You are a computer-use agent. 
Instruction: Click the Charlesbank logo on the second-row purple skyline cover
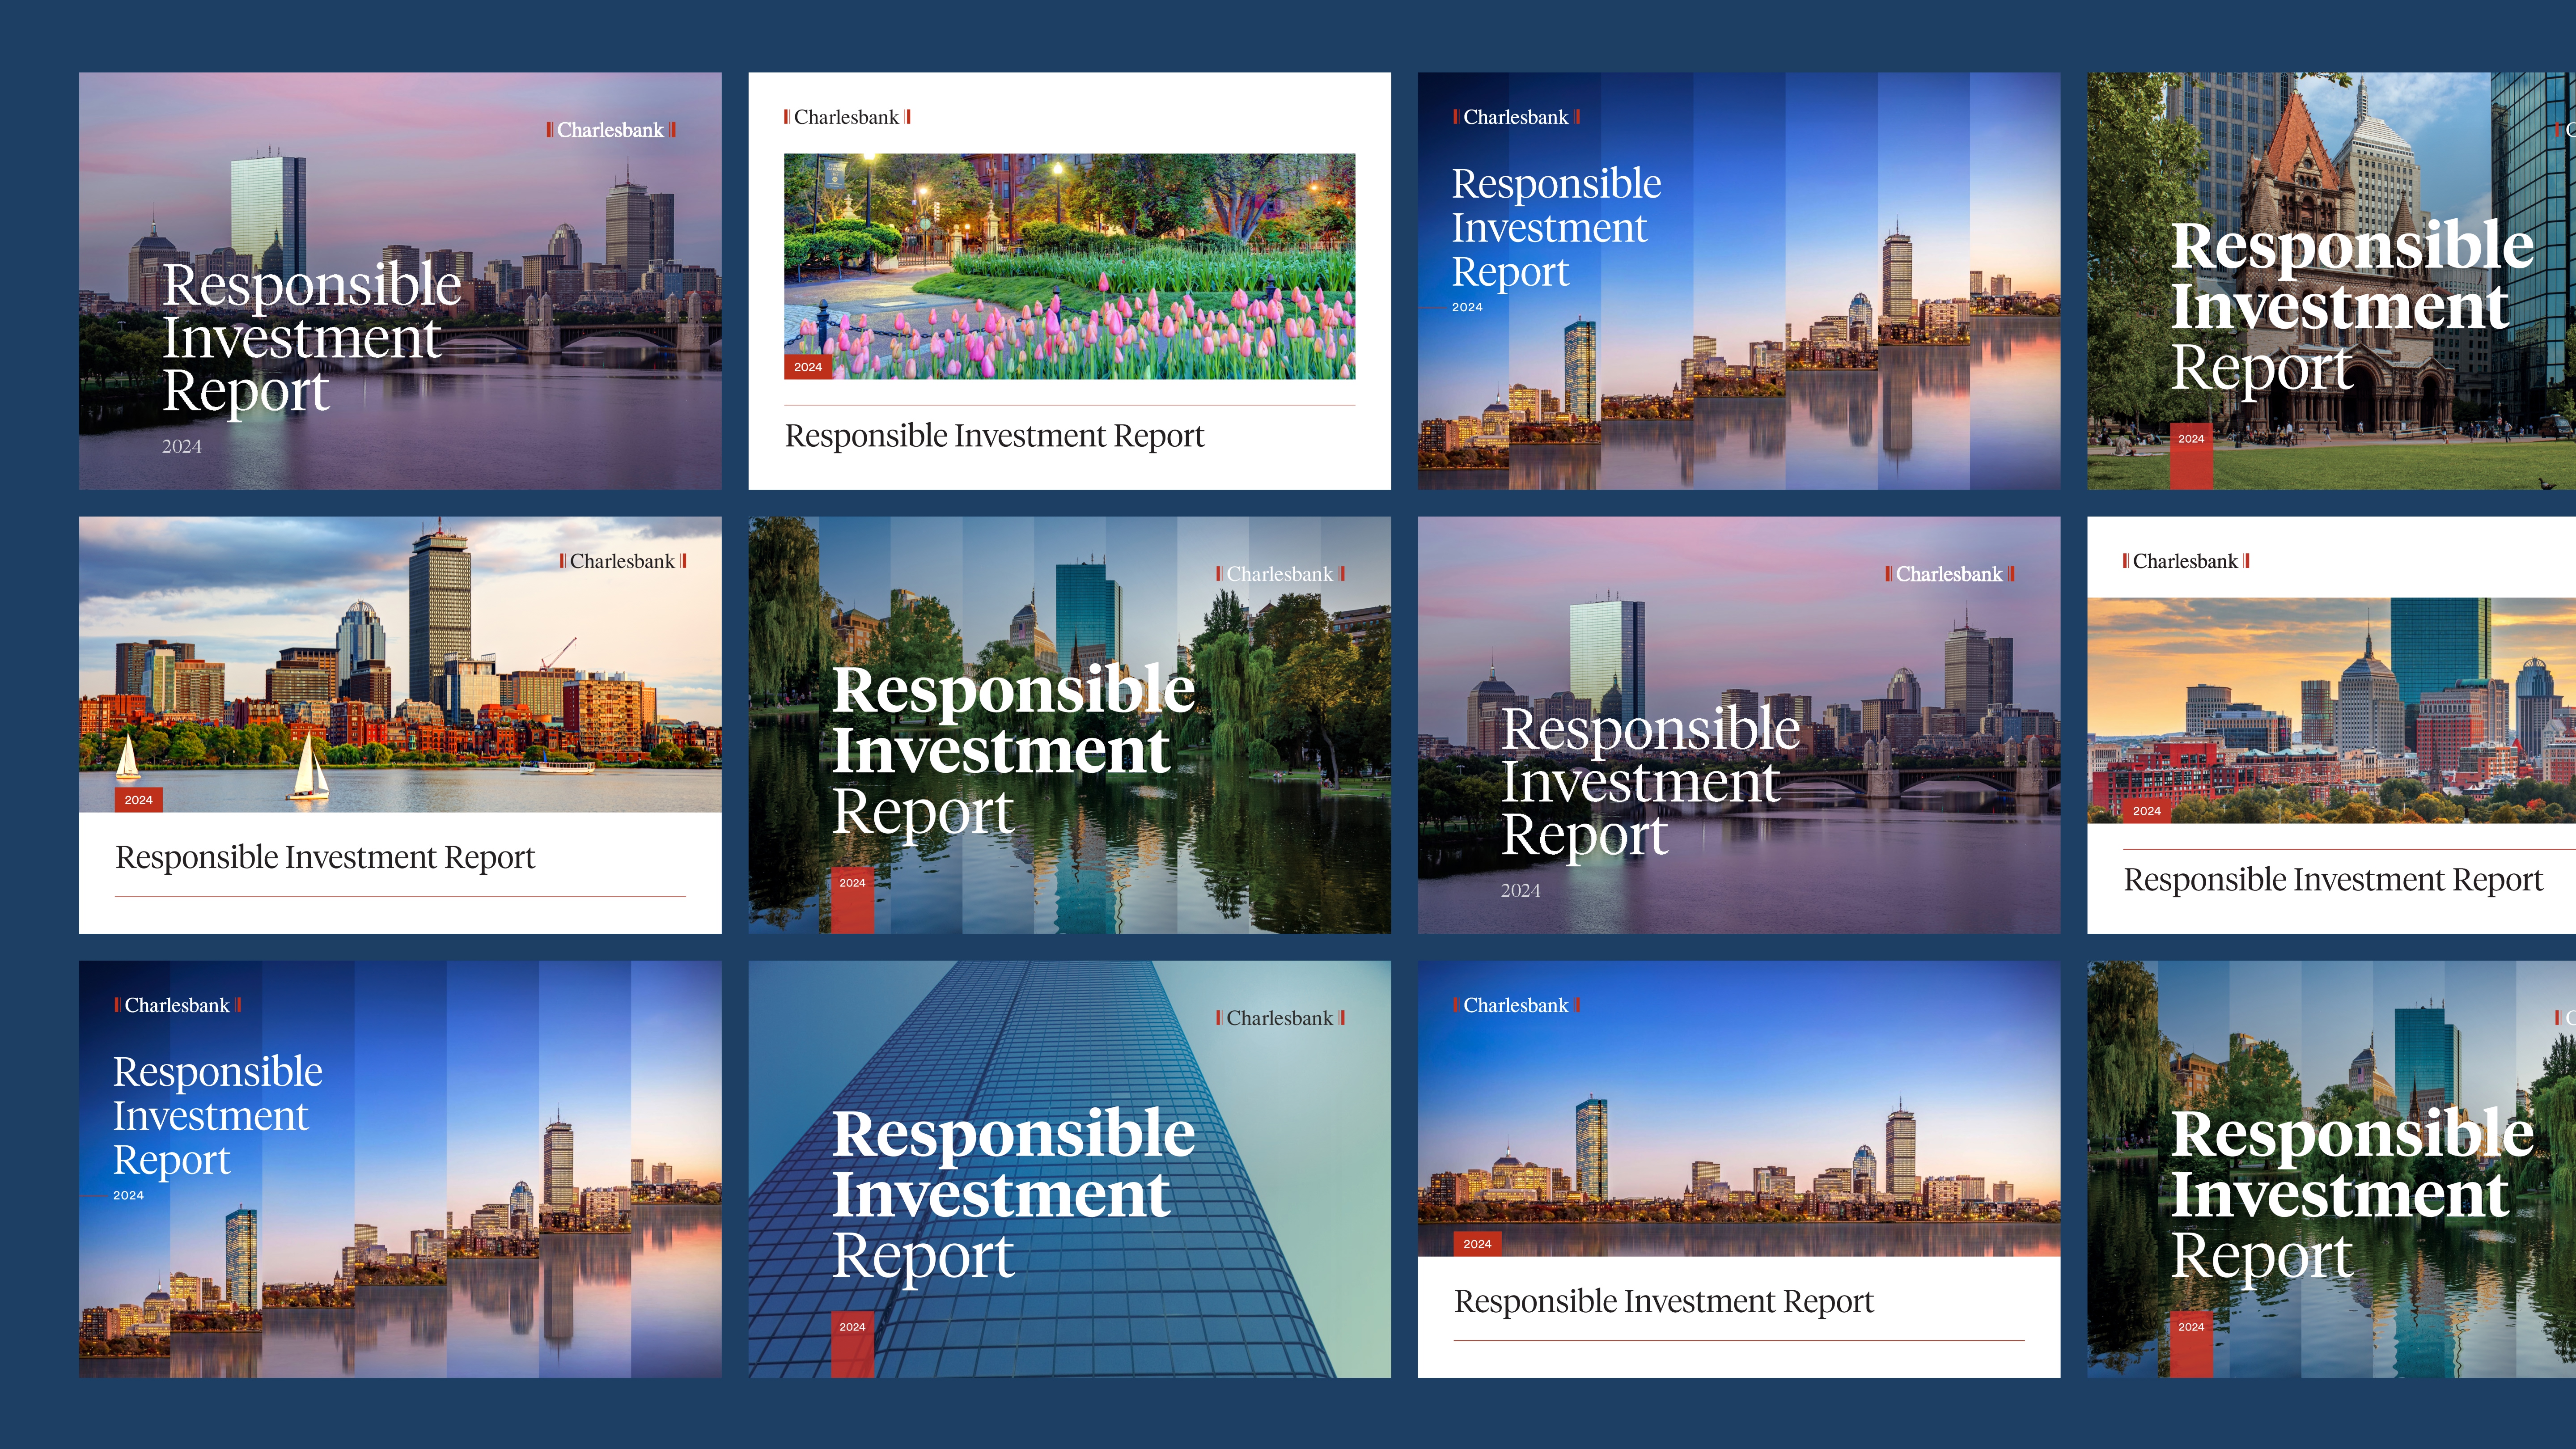tap(1950, 574)
